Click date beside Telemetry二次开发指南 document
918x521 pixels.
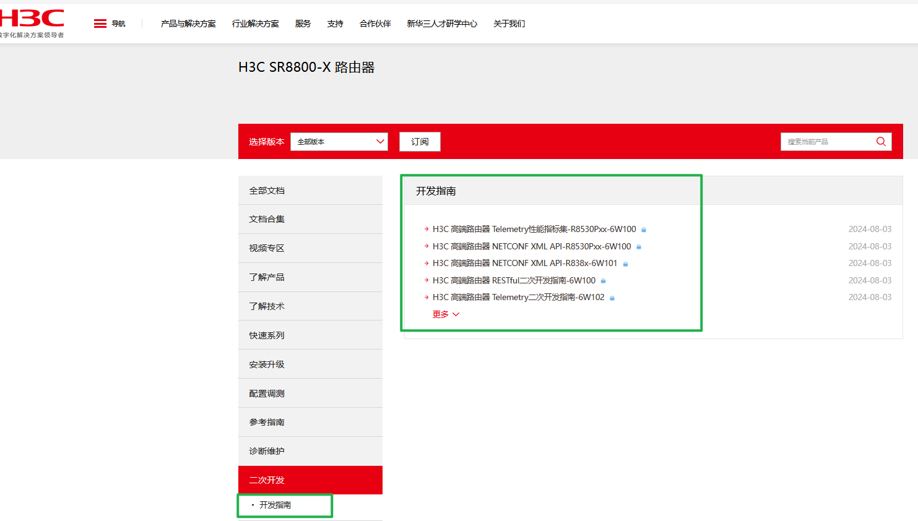pos(870,297)
